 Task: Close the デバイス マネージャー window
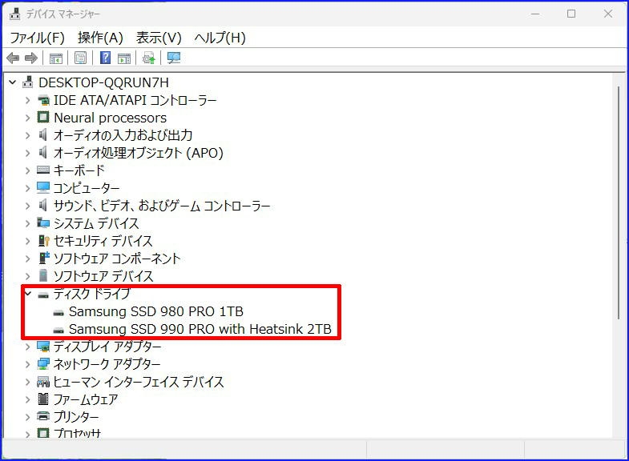point(607,14)
